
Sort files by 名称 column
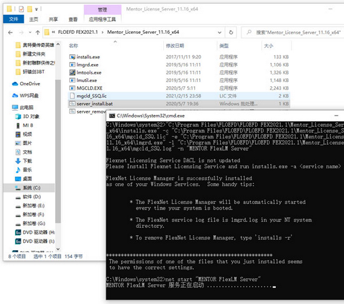[74, 46]
